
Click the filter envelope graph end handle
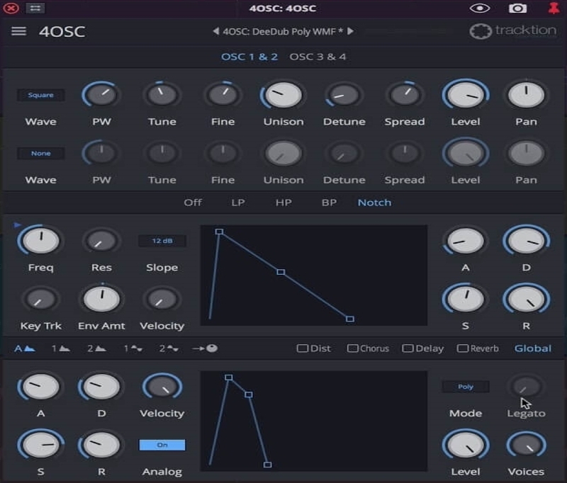pyautogui.click(x=349, y=319)
